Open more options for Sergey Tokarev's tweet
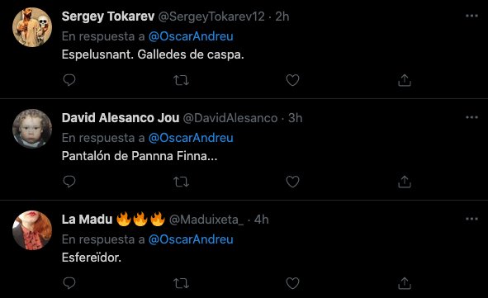The width and height of the screenshot is (488, 298). click(x=471, y=16)
